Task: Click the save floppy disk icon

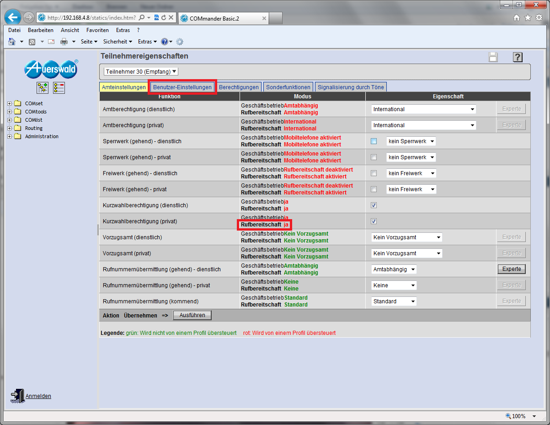Action: 493,57
